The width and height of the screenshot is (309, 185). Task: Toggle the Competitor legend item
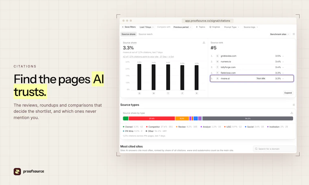click(159, 127)
